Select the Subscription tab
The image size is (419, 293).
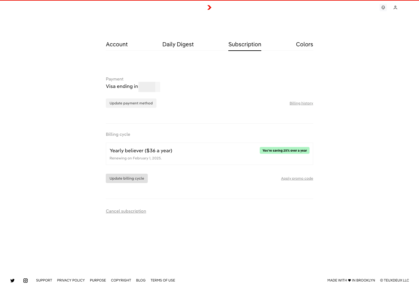point(245,44)
